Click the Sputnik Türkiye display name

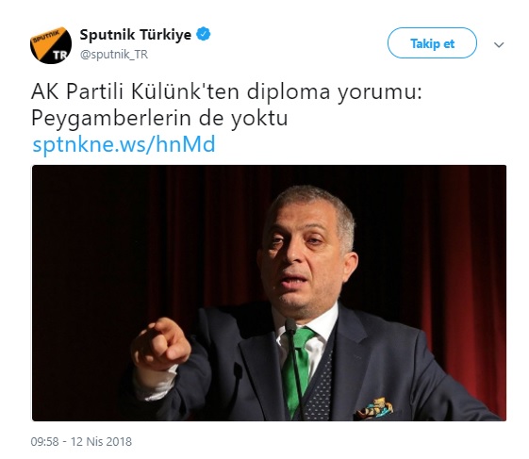tap(135, 34)
